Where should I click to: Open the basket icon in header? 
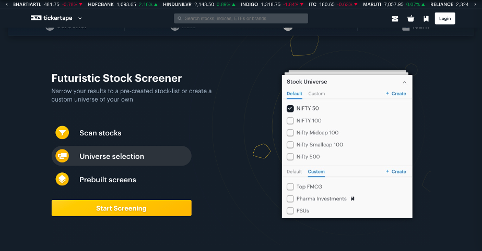pos(410,19)
